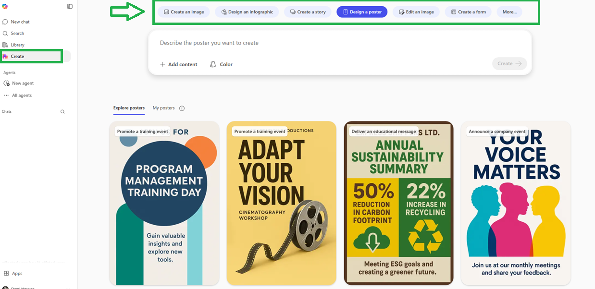595x289 pixels.
Task: Switch to My posters tab
Action: [163, 108]
